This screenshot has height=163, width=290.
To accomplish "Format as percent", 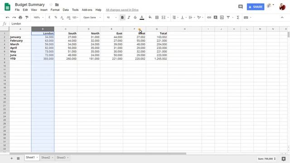I will tap(56, 17).
